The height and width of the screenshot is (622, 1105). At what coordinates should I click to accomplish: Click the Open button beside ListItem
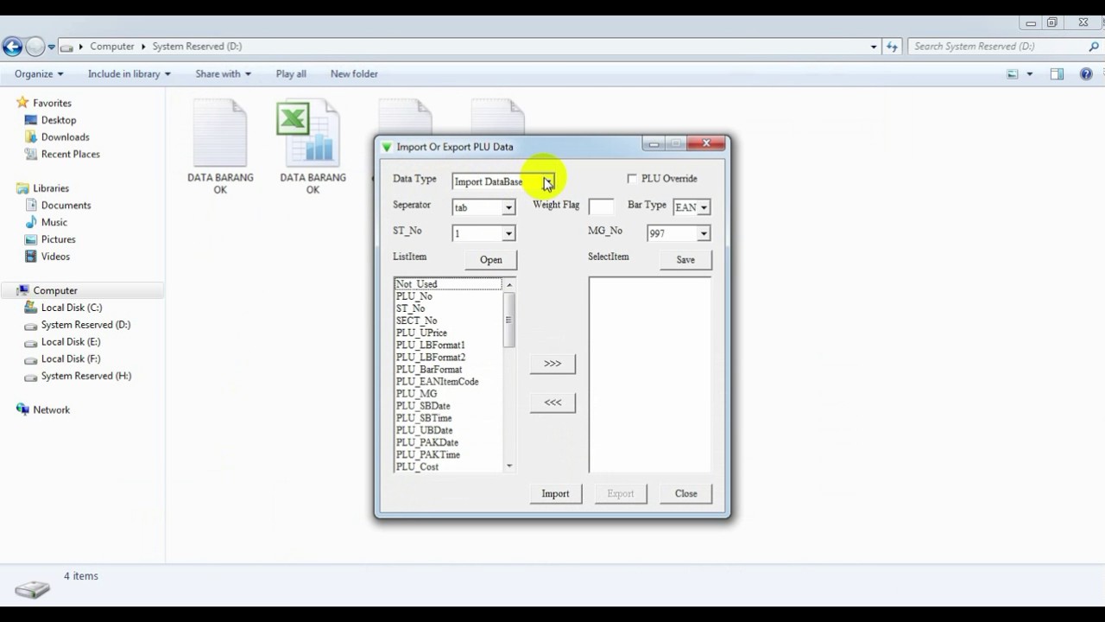click(491, 260)
